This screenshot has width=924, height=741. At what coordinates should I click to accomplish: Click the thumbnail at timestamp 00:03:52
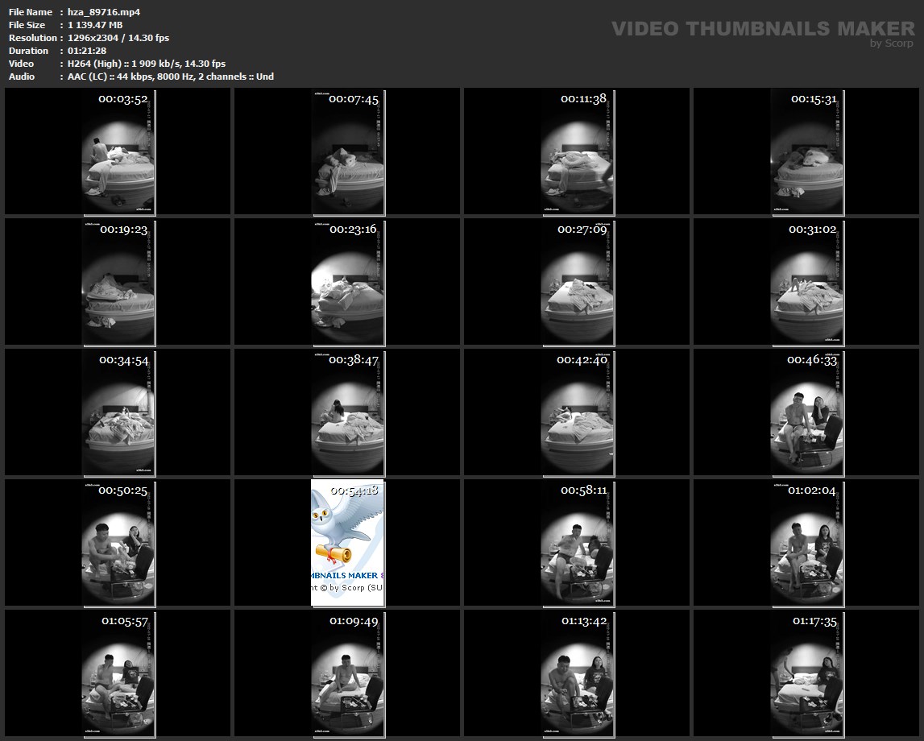[x=118, y=151]
